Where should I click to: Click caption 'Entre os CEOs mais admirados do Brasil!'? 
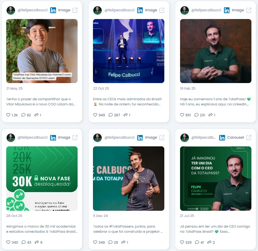[127, 99]
